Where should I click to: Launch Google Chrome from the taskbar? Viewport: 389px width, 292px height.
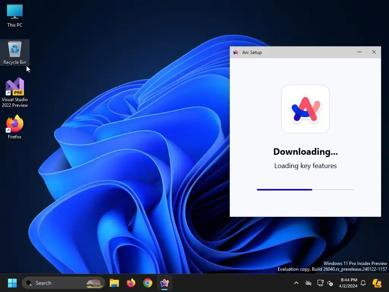(x=148, y=283)
